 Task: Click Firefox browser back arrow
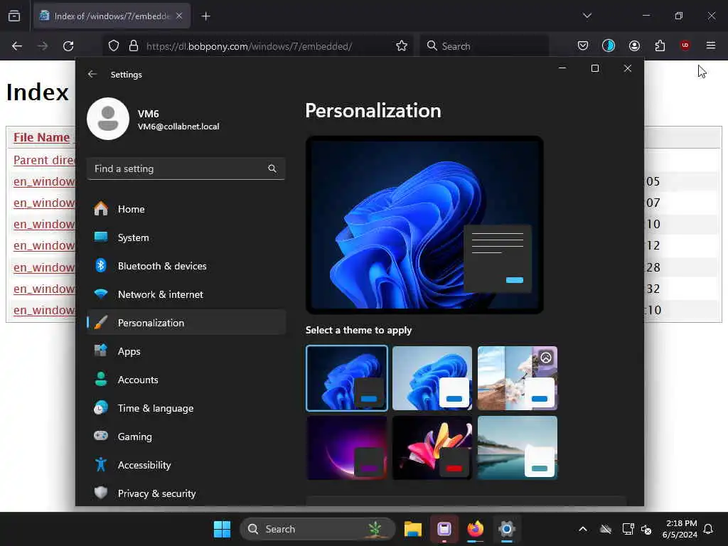pos(17,46)
